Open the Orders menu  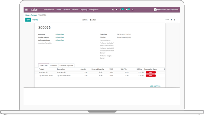point(59,10)
